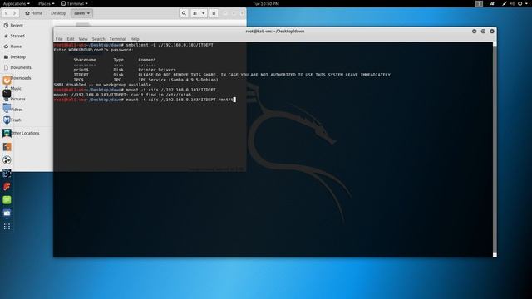The image size is (532, 299).
Task: Click the pen-shaped icon in the top bar
Action: point(505,3)
